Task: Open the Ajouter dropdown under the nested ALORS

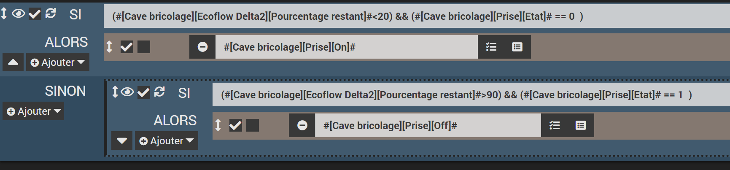Action: pyautogui.click(x=167, y=140)
